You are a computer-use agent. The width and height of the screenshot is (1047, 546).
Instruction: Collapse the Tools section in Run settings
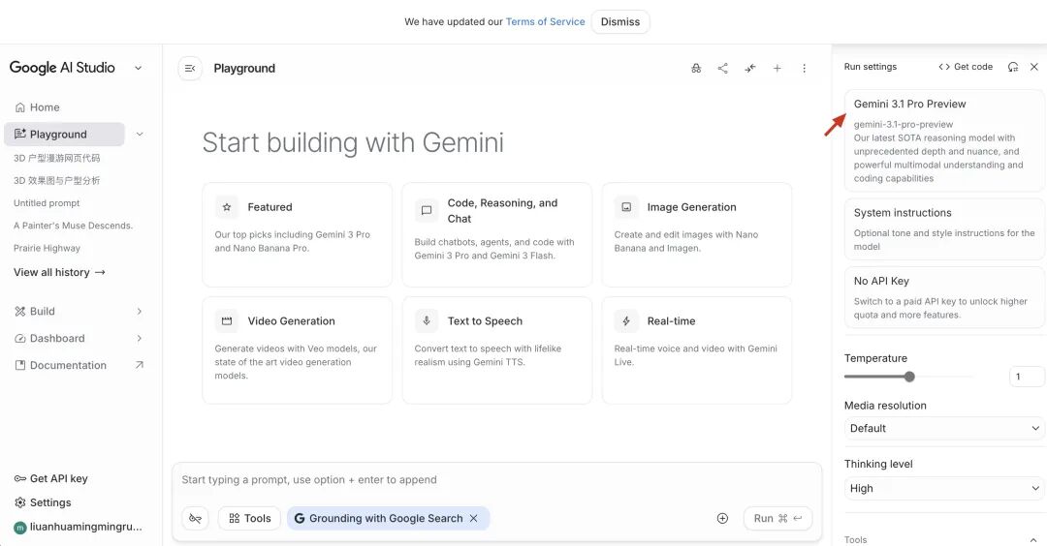click(x=1033, y=540)
